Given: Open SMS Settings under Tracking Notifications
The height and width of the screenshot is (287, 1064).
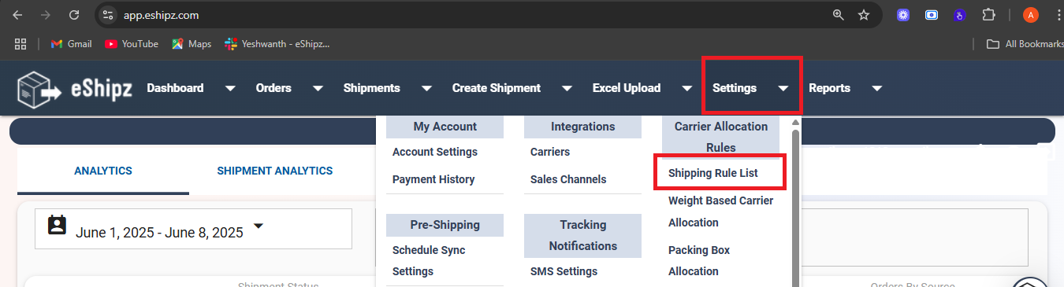Looking at the screenshot, I should pos(564,271).
